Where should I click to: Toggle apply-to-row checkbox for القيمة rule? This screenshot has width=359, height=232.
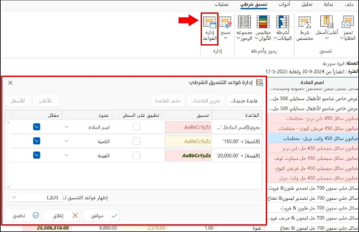click(x=136, y=155)
